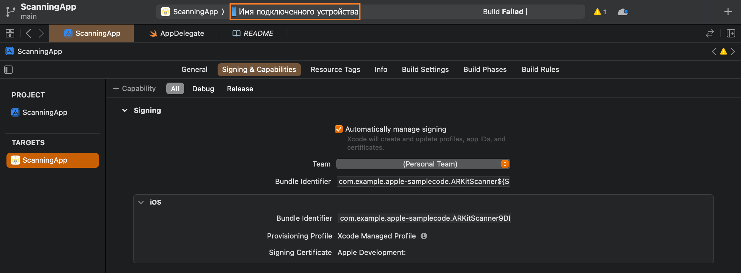Go back with the left chevron
This screenshot has height=273, width=741.
pyautogui.click(x=28, y=33)
